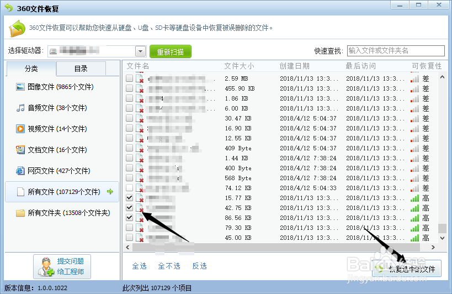452x294 pixels.
Task: Sort by 最后访问 column header
Action: click(x=360, y=66)
